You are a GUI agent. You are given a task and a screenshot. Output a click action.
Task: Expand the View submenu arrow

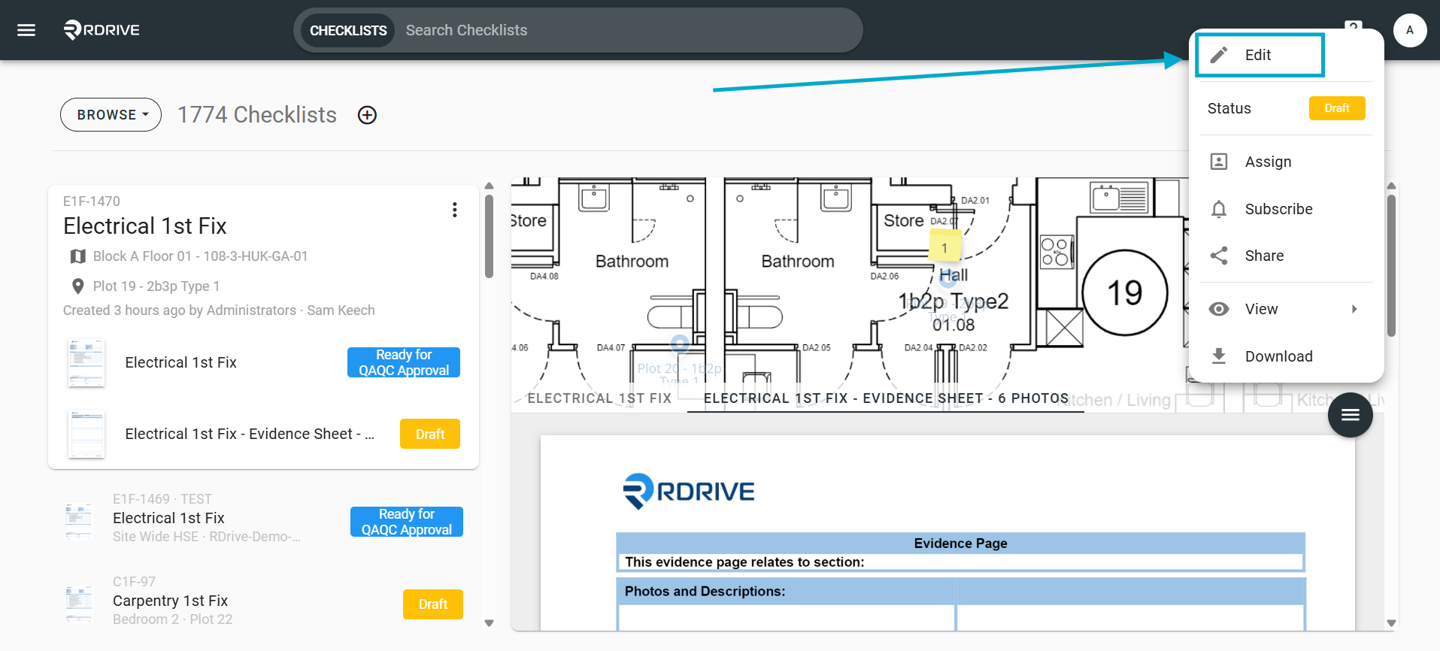pos(1354,309)
